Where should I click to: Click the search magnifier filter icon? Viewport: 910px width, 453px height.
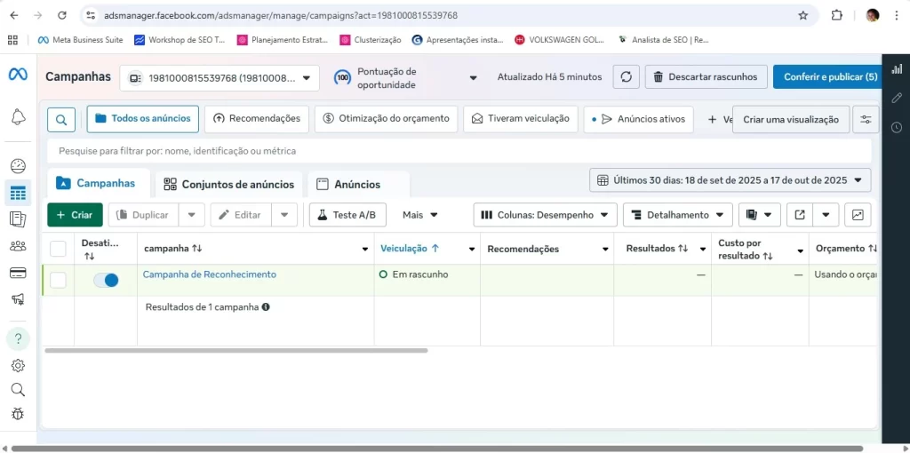point(61,119)
